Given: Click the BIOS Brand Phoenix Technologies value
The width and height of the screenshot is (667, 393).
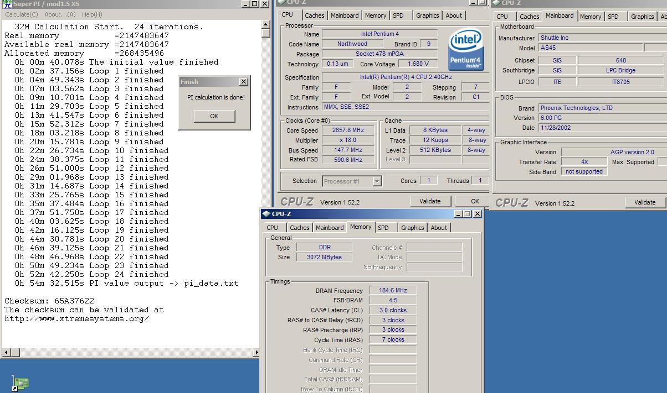Looking at the screenshot, I should coord(603,108).
